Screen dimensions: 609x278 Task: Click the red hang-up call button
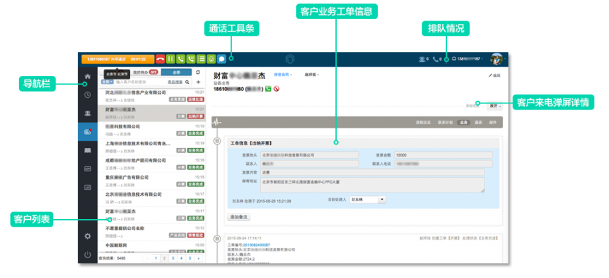[x=160, y=59]
